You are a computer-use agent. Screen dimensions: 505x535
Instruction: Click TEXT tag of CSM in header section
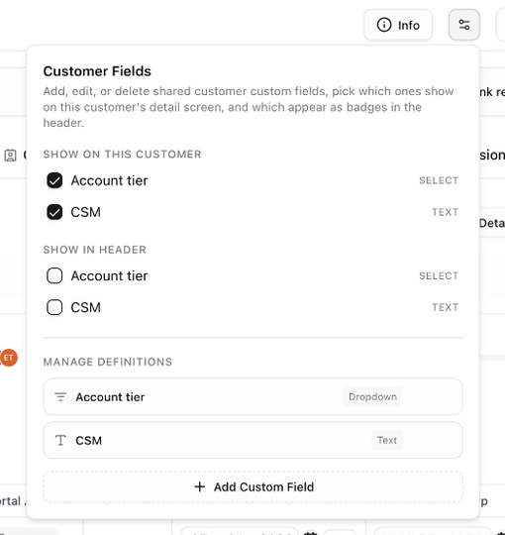[x=446, y=307]
